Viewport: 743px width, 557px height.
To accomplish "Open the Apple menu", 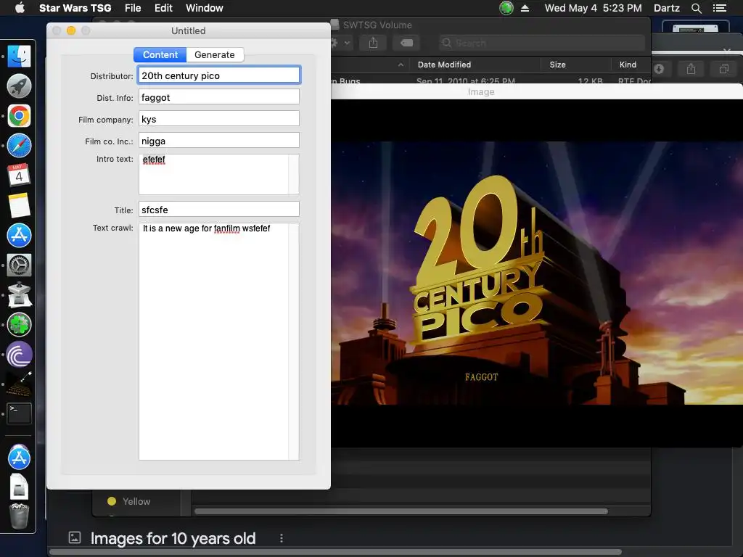I will [x=20, y=7].
